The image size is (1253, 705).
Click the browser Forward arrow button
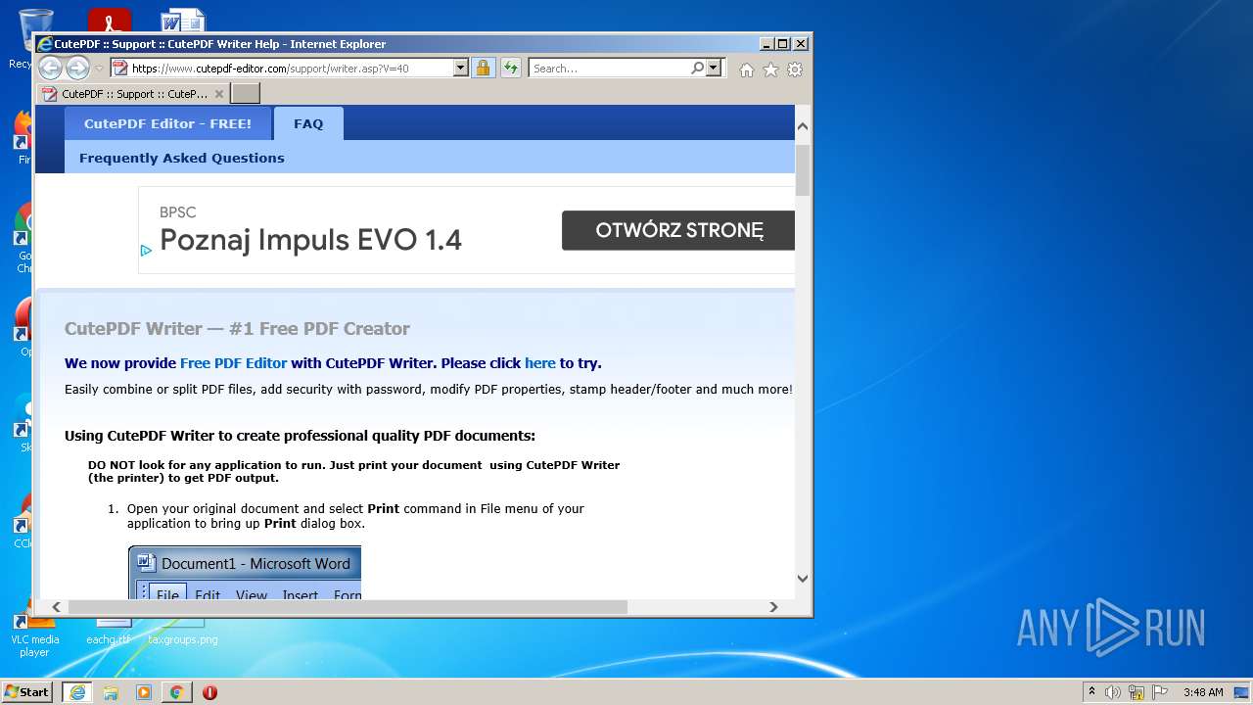pyautogui.click(x=77, y=68)
